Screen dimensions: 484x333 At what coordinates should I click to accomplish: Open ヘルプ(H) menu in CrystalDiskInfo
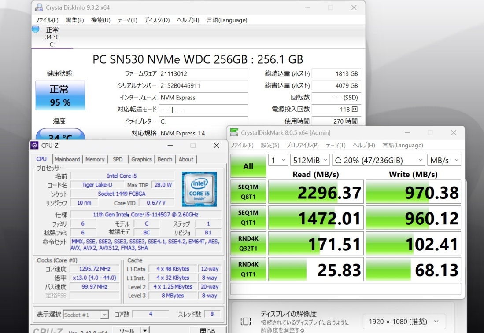click(188, 20)
